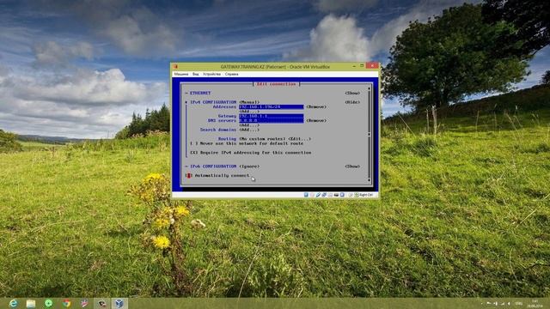Expand IPv6 CONFIGURATION with <Show>
This screenshot has width=550, height=309.
[352, 167]
